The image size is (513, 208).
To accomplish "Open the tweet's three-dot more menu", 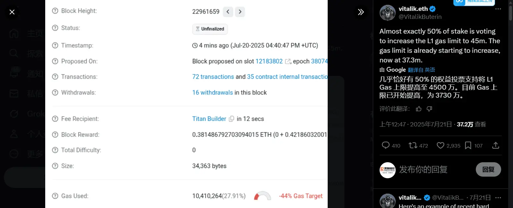I will [x=498, y=9].
